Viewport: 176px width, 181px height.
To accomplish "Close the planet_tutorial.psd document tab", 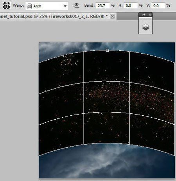I will (112, 16).
